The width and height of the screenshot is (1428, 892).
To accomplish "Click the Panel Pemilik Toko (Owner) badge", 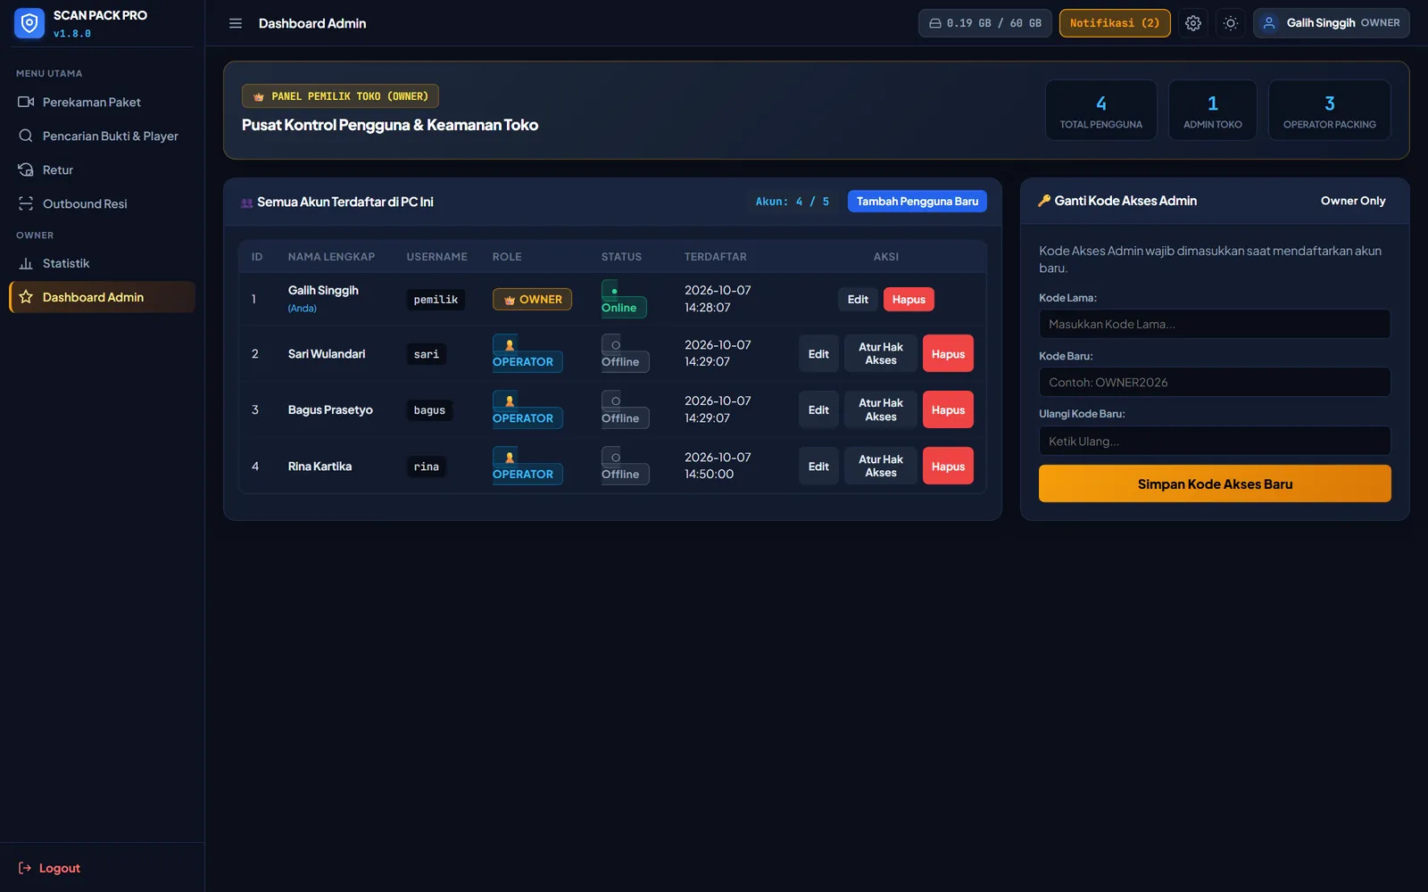I will point(340,96).
